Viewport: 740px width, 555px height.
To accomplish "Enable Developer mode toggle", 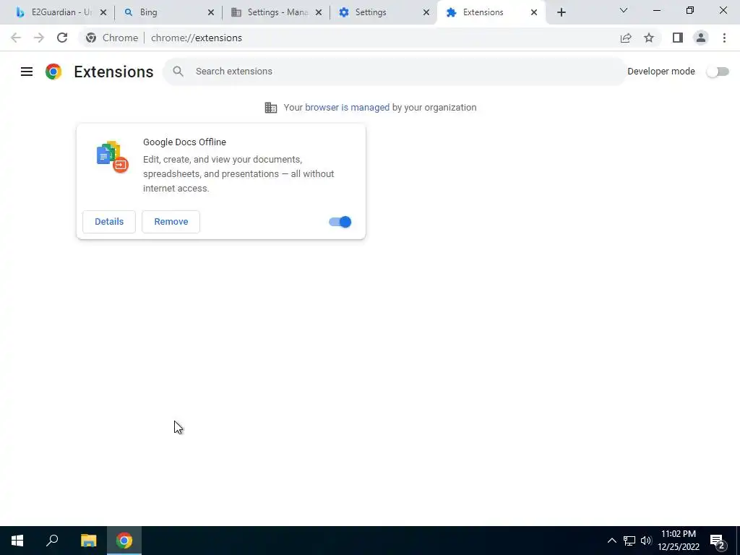I will pos(718,72).
